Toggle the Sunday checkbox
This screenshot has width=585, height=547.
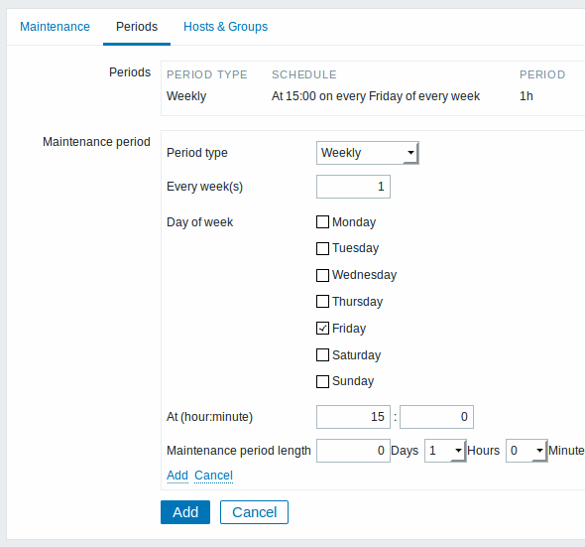coord(322,381)
